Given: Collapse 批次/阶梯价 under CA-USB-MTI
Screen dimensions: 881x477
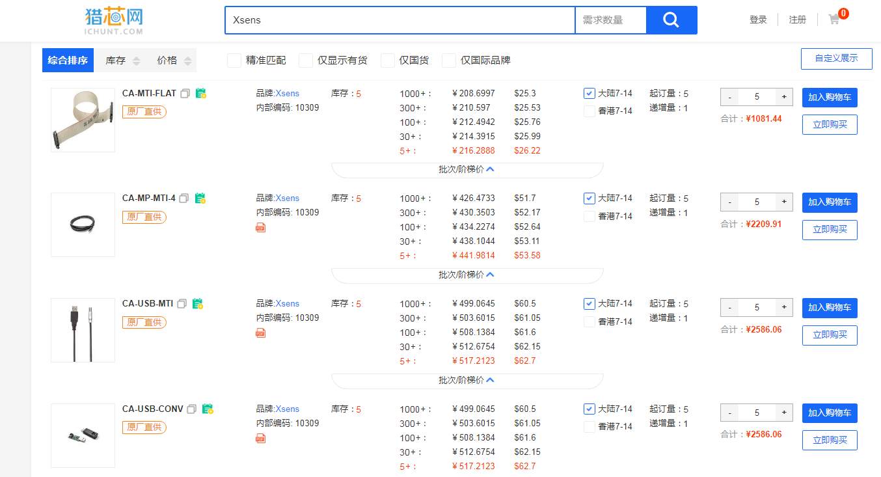Looking at the screenshot, I should tap(467, 380).
